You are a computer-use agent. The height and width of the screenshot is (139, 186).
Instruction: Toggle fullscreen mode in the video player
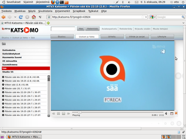click(171, 113)
